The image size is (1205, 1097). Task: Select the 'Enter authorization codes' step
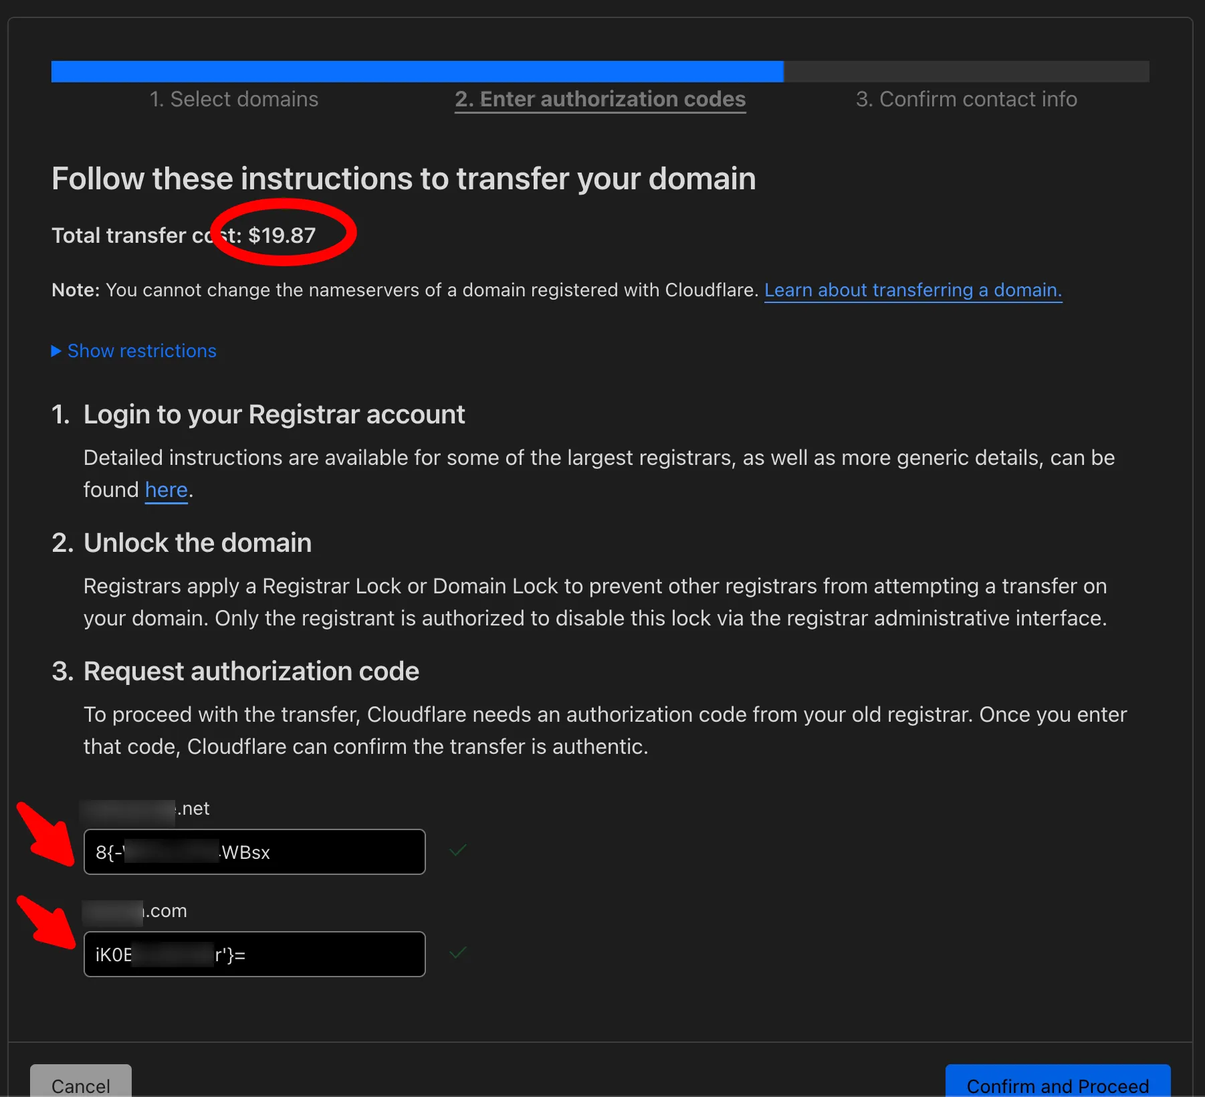(x=600, y=100)
